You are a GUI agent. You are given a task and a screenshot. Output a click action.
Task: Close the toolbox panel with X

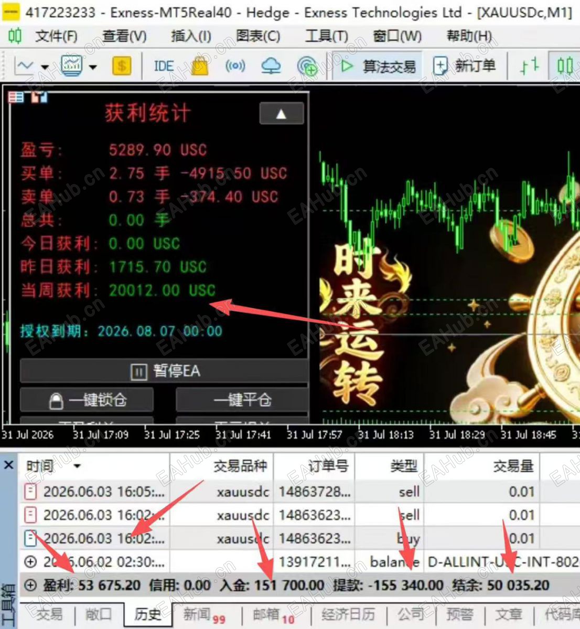coord(9,465)
